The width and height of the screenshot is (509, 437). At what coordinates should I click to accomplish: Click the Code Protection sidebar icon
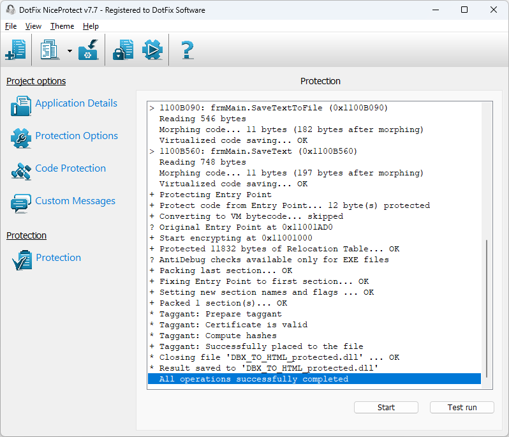[x=21, y=171]
